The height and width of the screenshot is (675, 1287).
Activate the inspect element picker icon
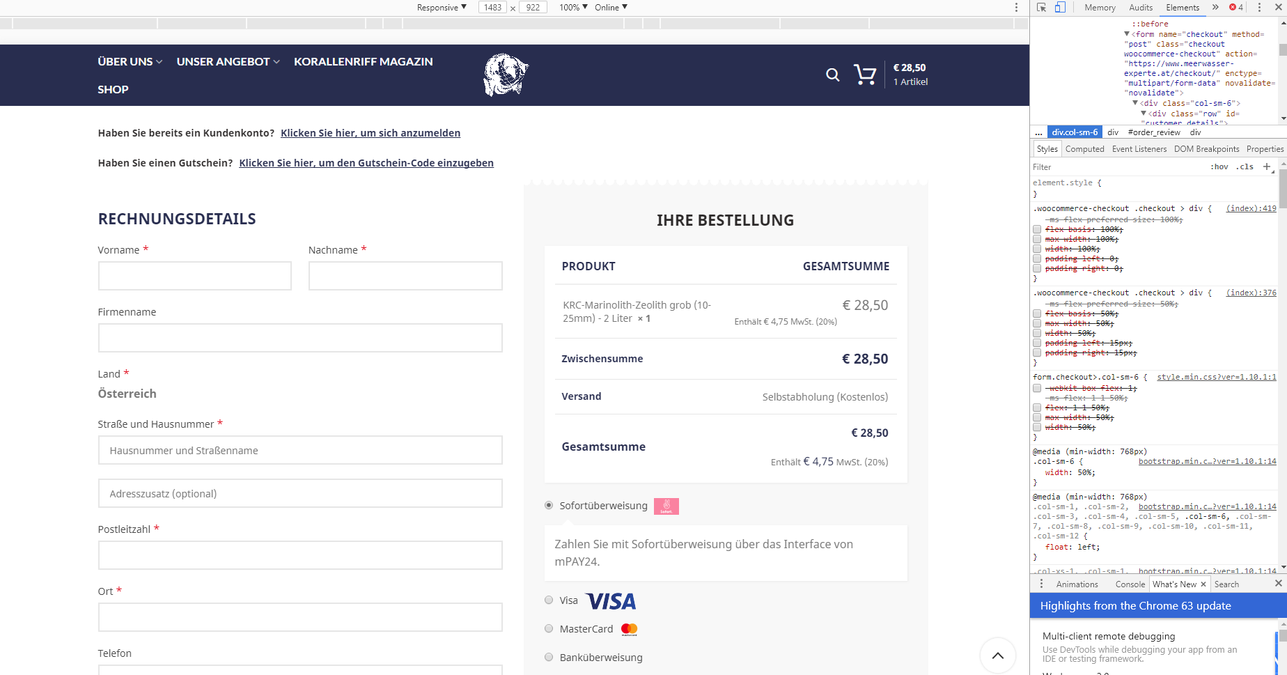[1041, 8]
